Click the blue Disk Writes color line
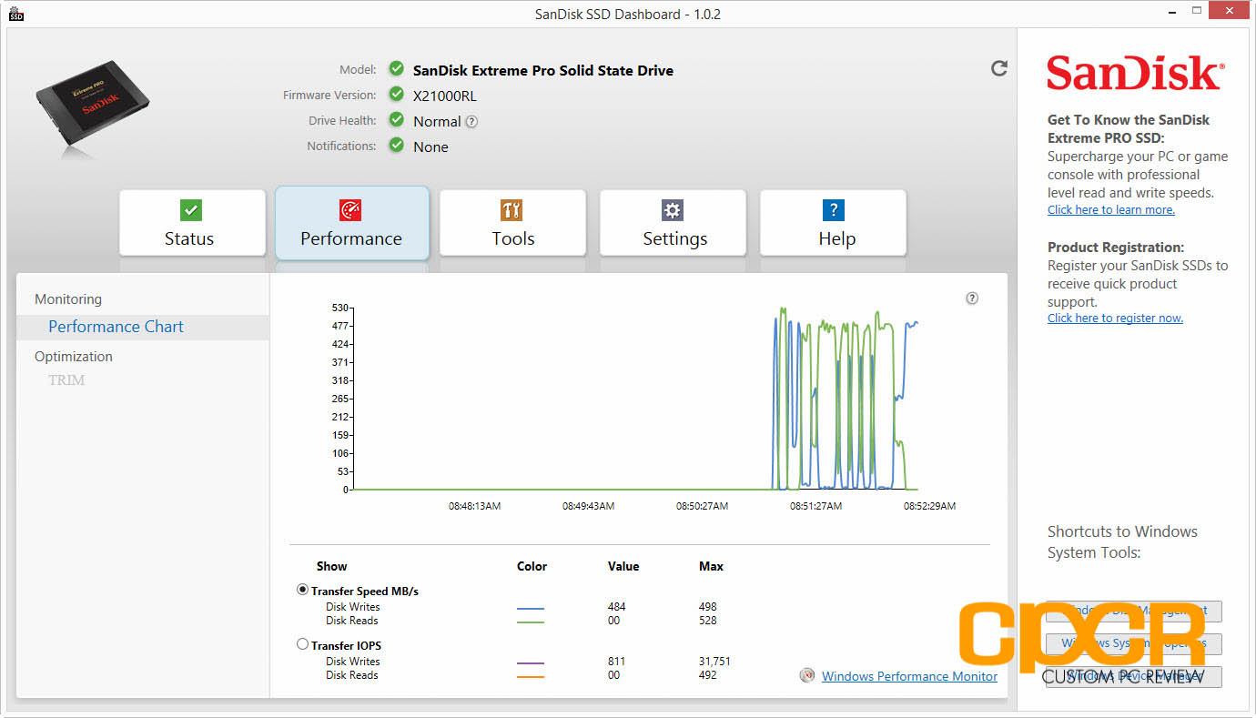The width and height of the screenshot is (1256, 718). pos(531,608)
